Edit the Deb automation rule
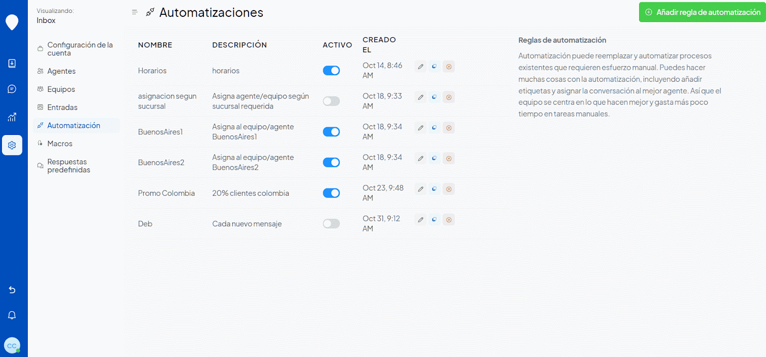This screenshot has height=357, width=766. pos(420,220)
